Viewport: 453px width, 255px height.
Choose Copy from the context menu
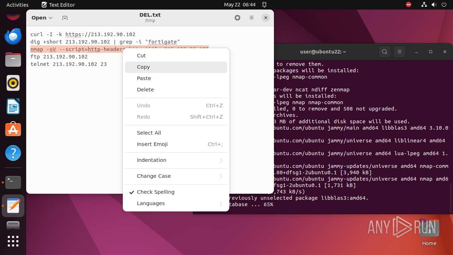tap(176, 67)
